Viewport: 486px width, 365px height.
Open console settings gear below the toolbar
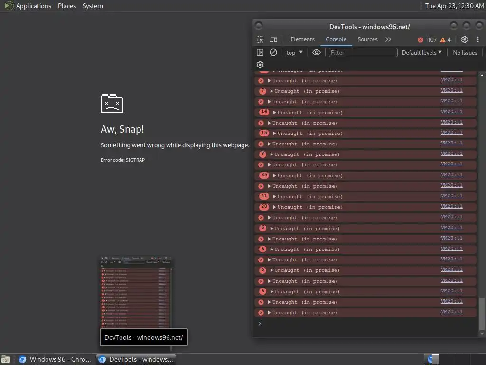(x=260, y=65)
